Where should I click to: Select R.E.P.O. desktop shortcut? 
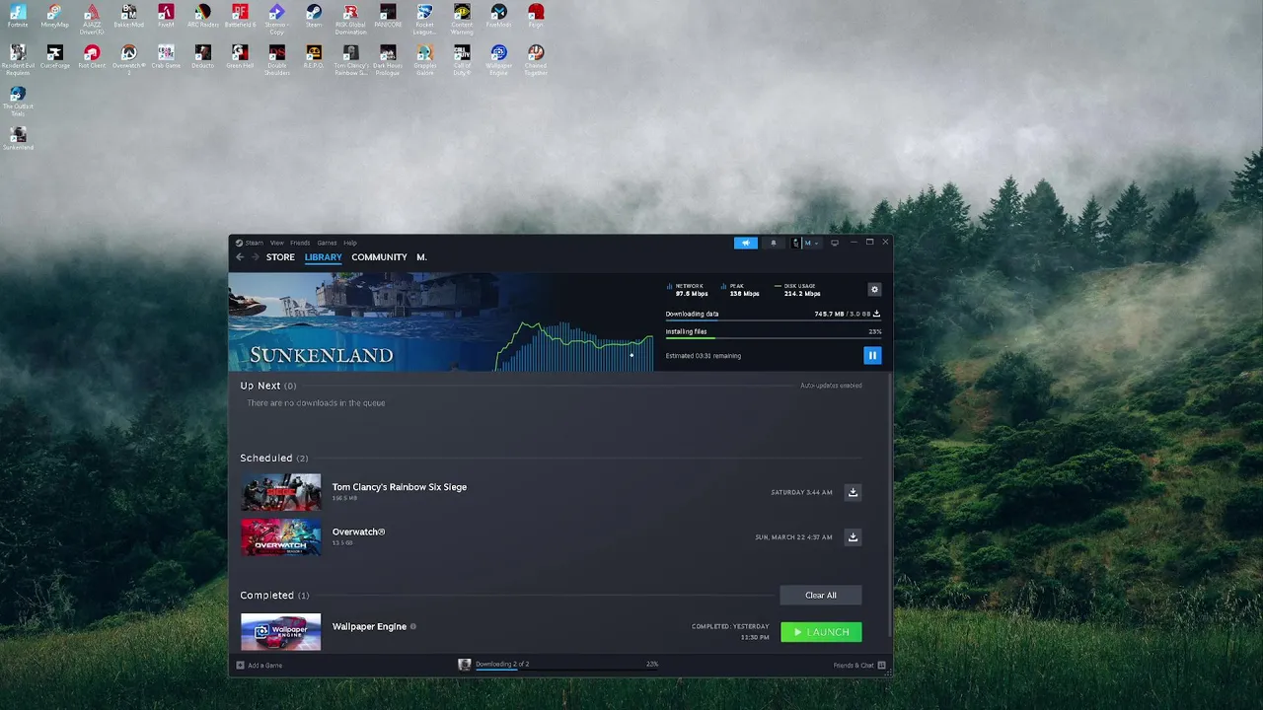(x=314, y=57)
